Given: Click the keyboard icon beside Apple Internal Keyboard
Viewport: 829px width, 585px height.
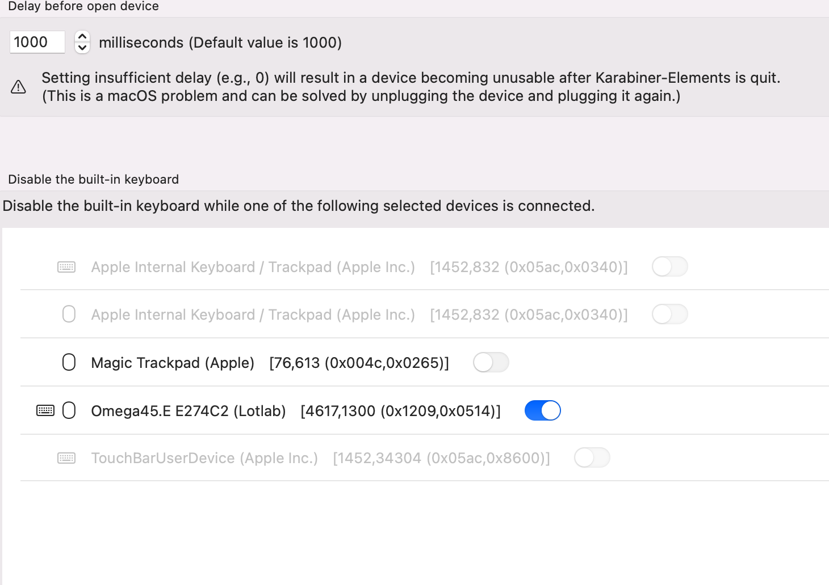Looking at the screenshot, I should pos(66,266).
